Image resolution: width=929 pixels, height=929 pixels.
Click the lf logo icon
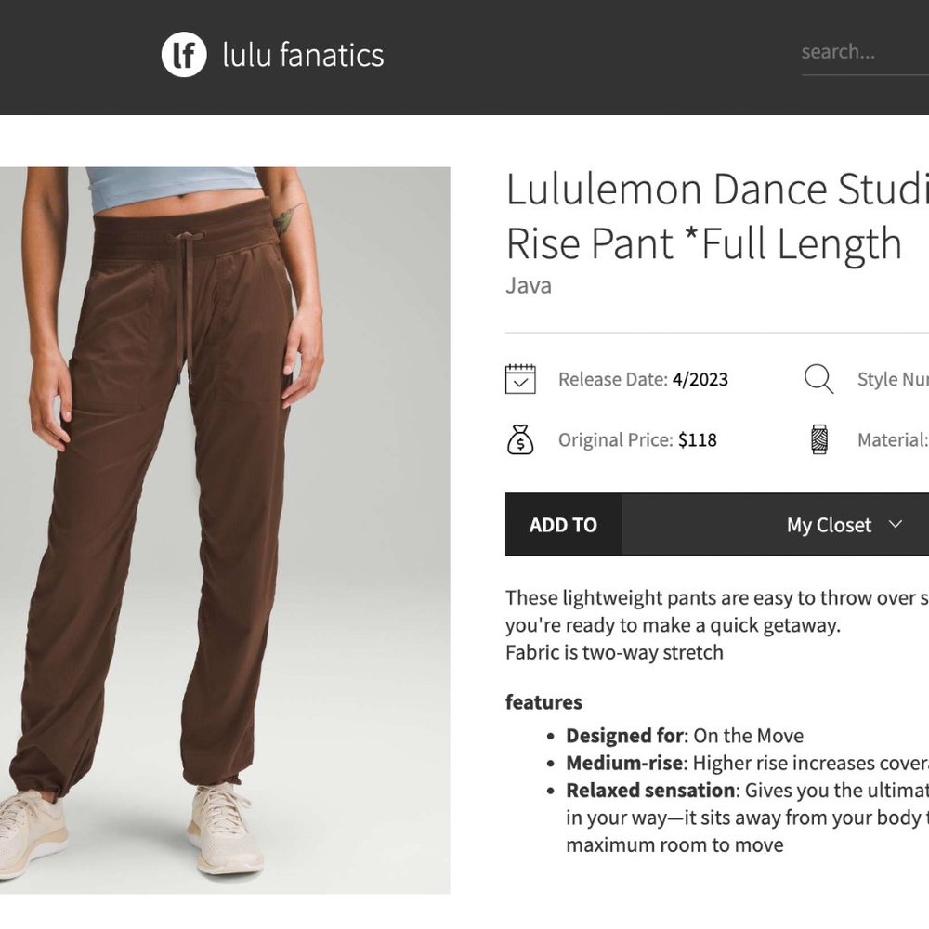pyautogui.click(x=182, y=56)
